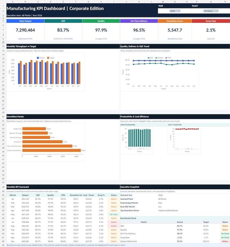Select row 7 header
The height and width of the screenshot is (247, 230).
3,30
